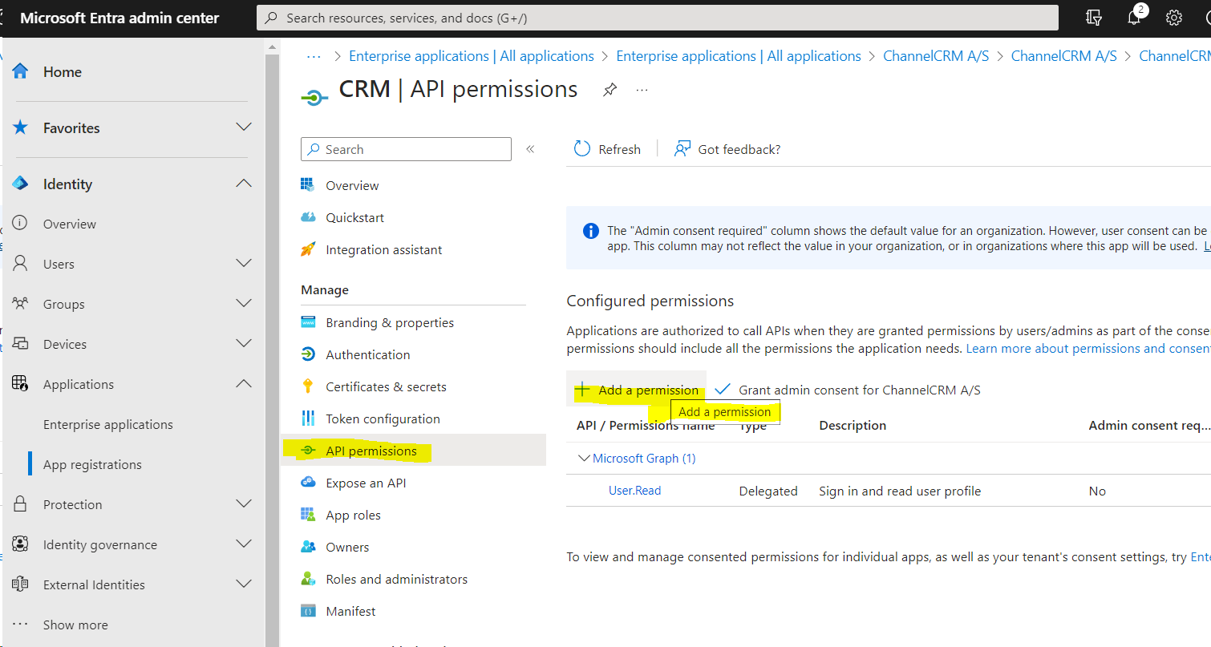The width and height of the screenshot is (1211, 647).
Task: Expand the Users chevron
Action: click(x=244, y=263)
